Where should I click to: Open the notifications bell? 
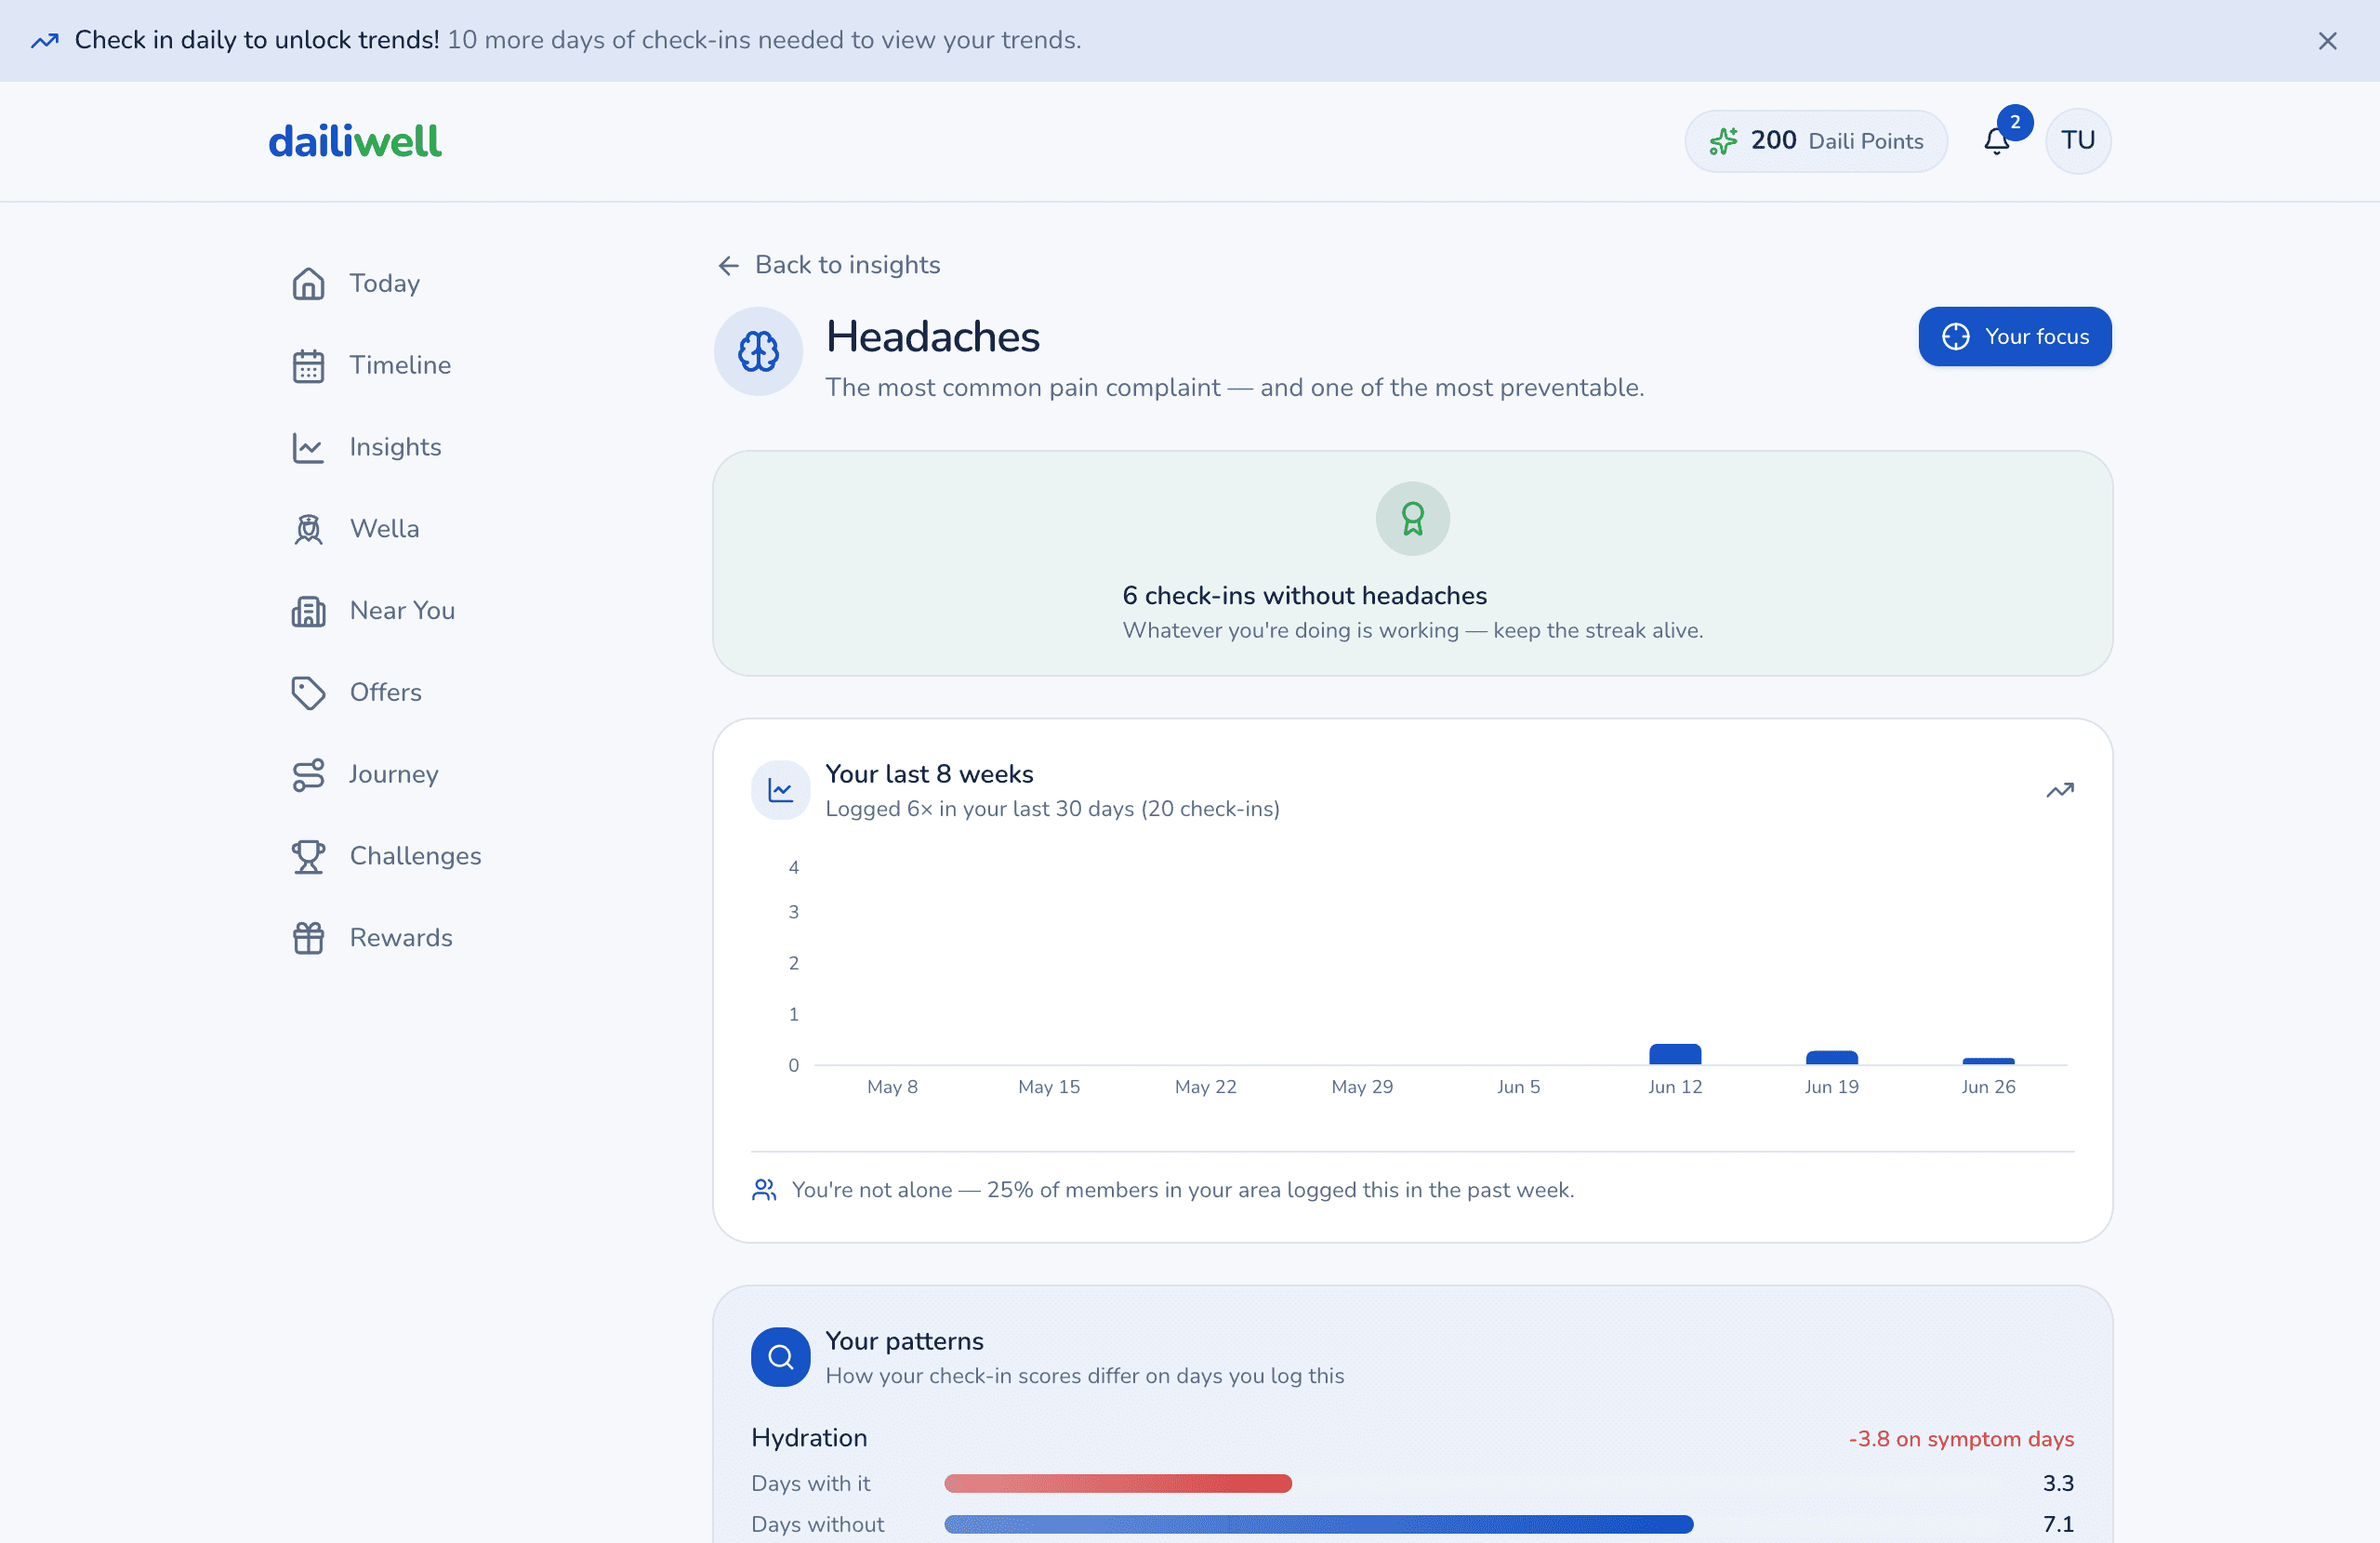(x=1996, y=141)
